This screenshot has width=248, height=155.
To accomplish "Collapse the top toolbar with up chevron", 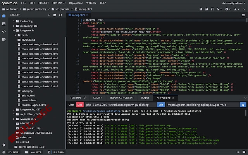I will point(244,9).
